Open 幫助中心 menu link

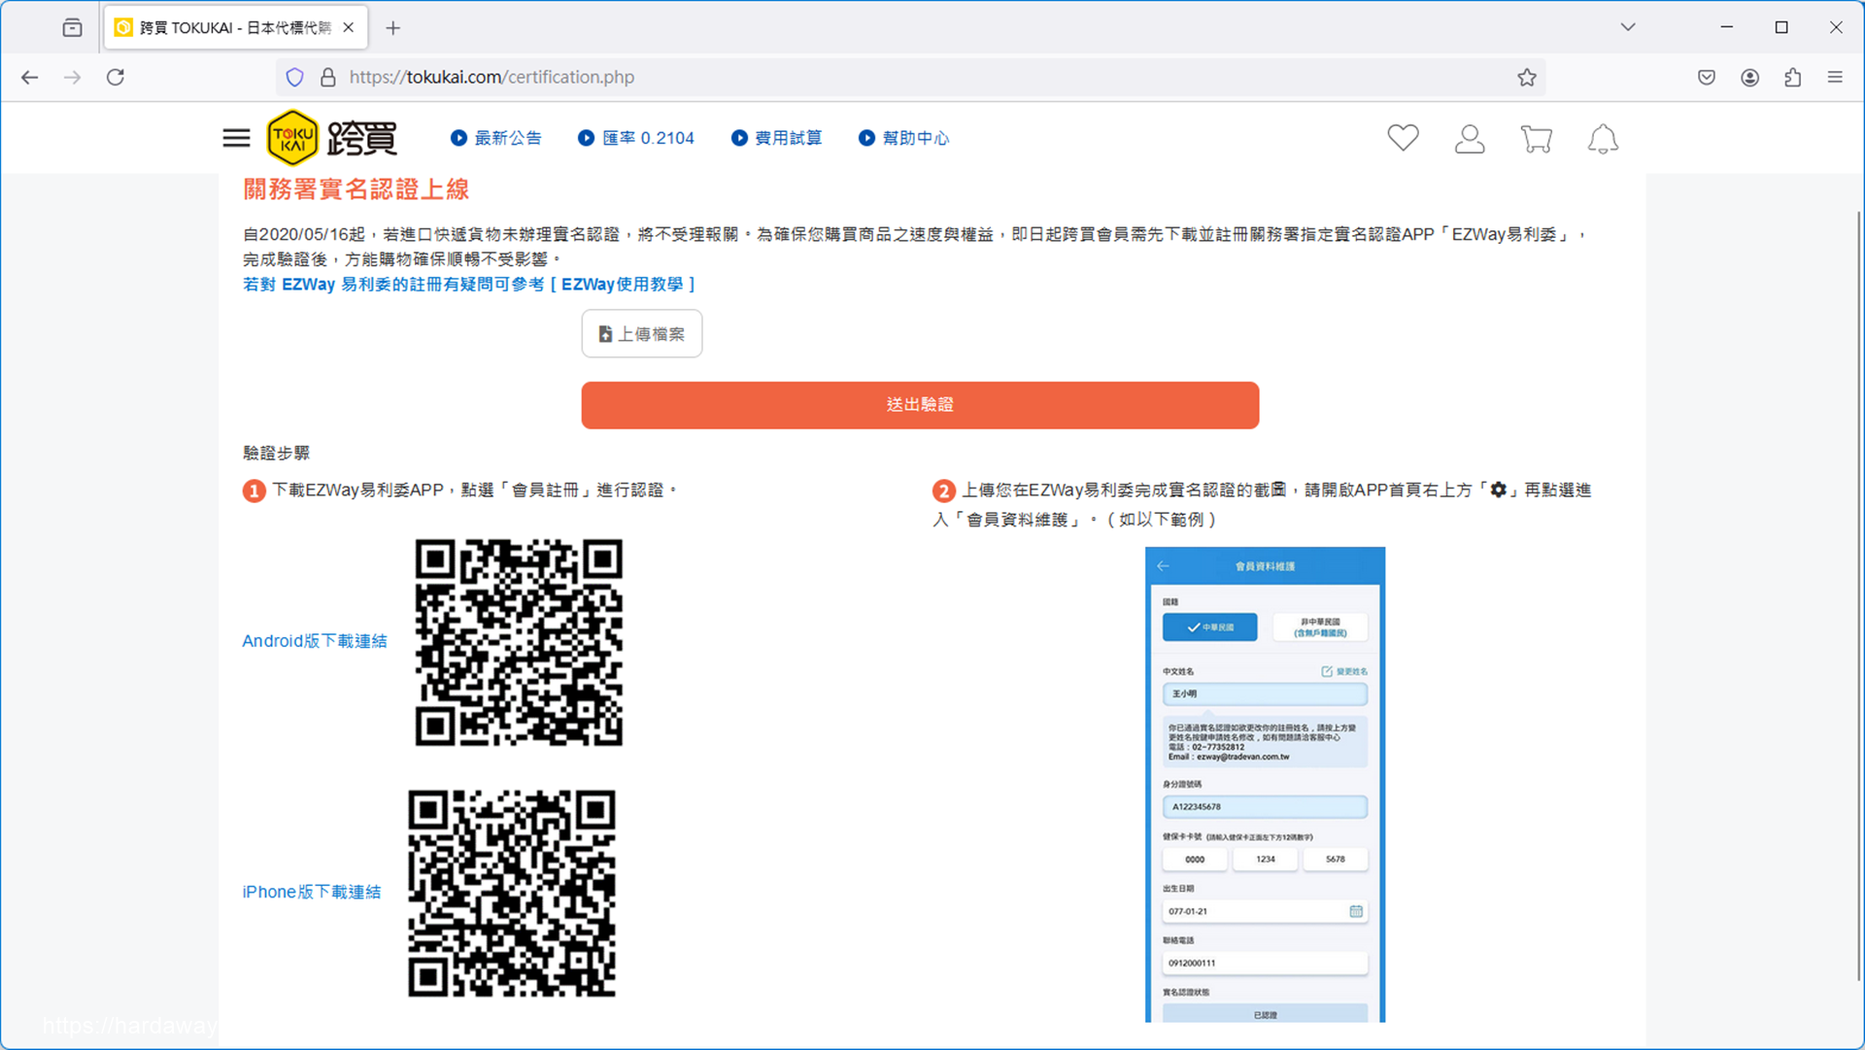[903, 138]
